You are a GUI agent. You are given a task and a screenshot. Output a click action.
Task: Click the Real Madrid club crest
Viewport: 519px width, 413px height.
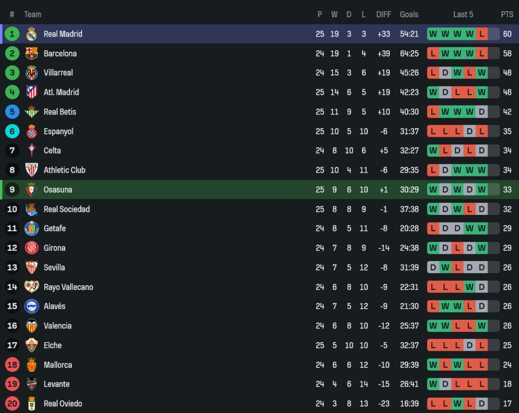coord(31,34)
